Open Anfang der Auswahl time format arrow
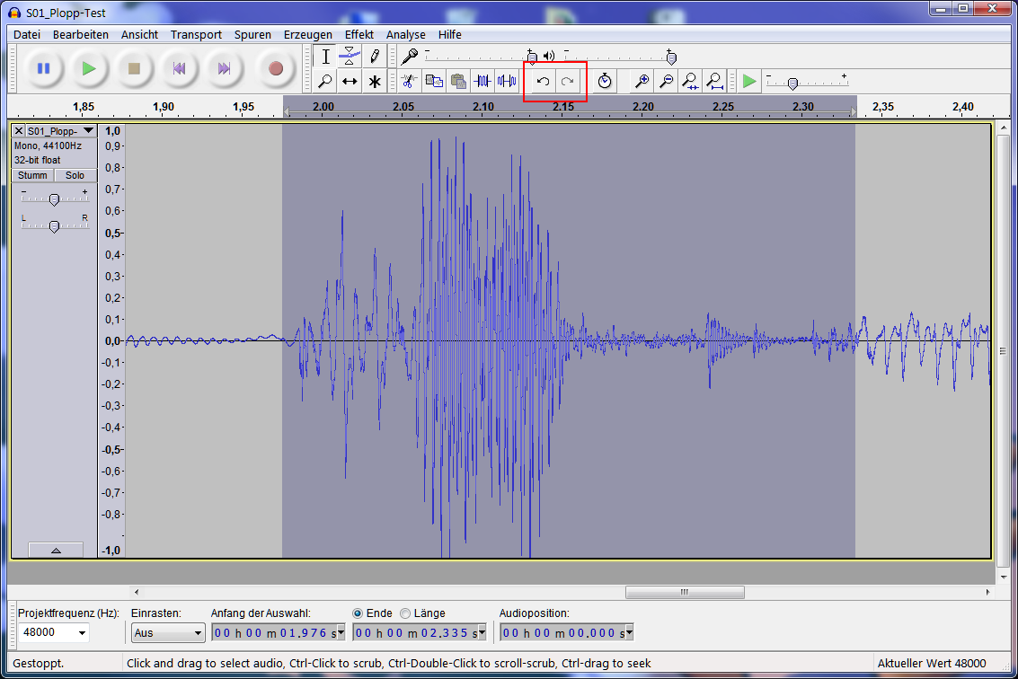Image resolution: width=1018 pixels, height=679 pixels. pos(341,633)
